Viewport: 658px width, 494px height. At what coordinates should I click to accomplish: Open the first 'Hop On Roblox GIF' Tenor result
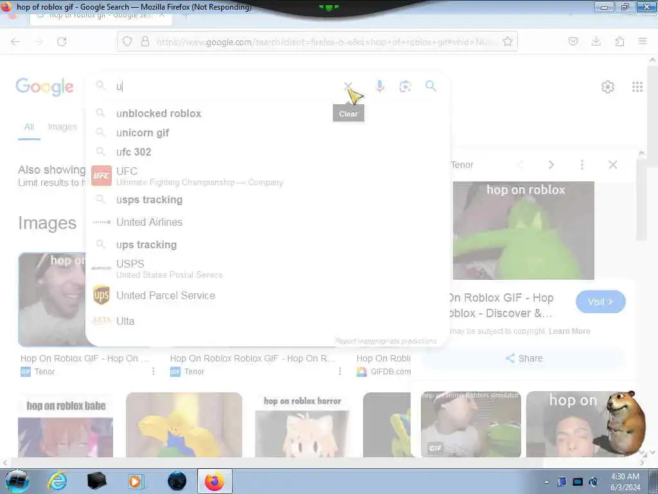tap(84, 358)
